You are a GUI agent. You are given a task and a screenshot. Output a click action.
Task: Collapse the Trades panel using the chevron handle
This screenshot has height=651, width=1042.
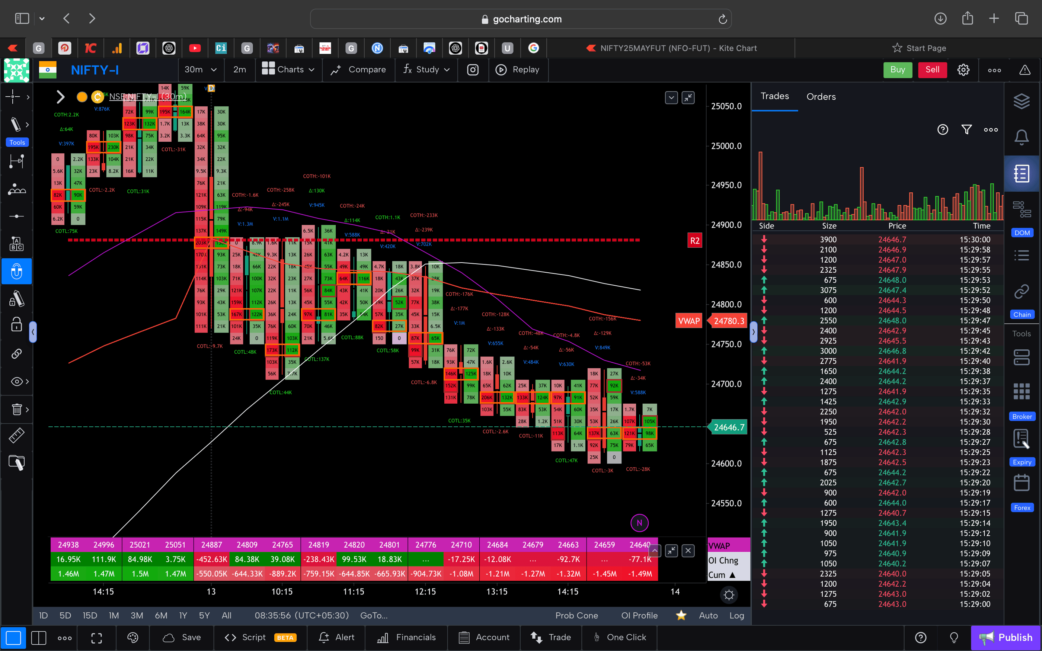(x=754, y=331)
